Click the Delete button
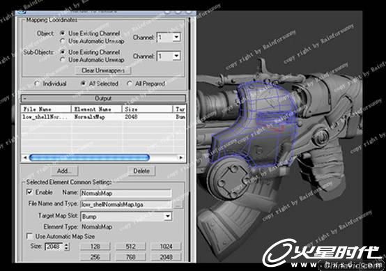Image resolution: width=386 pixels, height=271 pixels. point(141,171)
